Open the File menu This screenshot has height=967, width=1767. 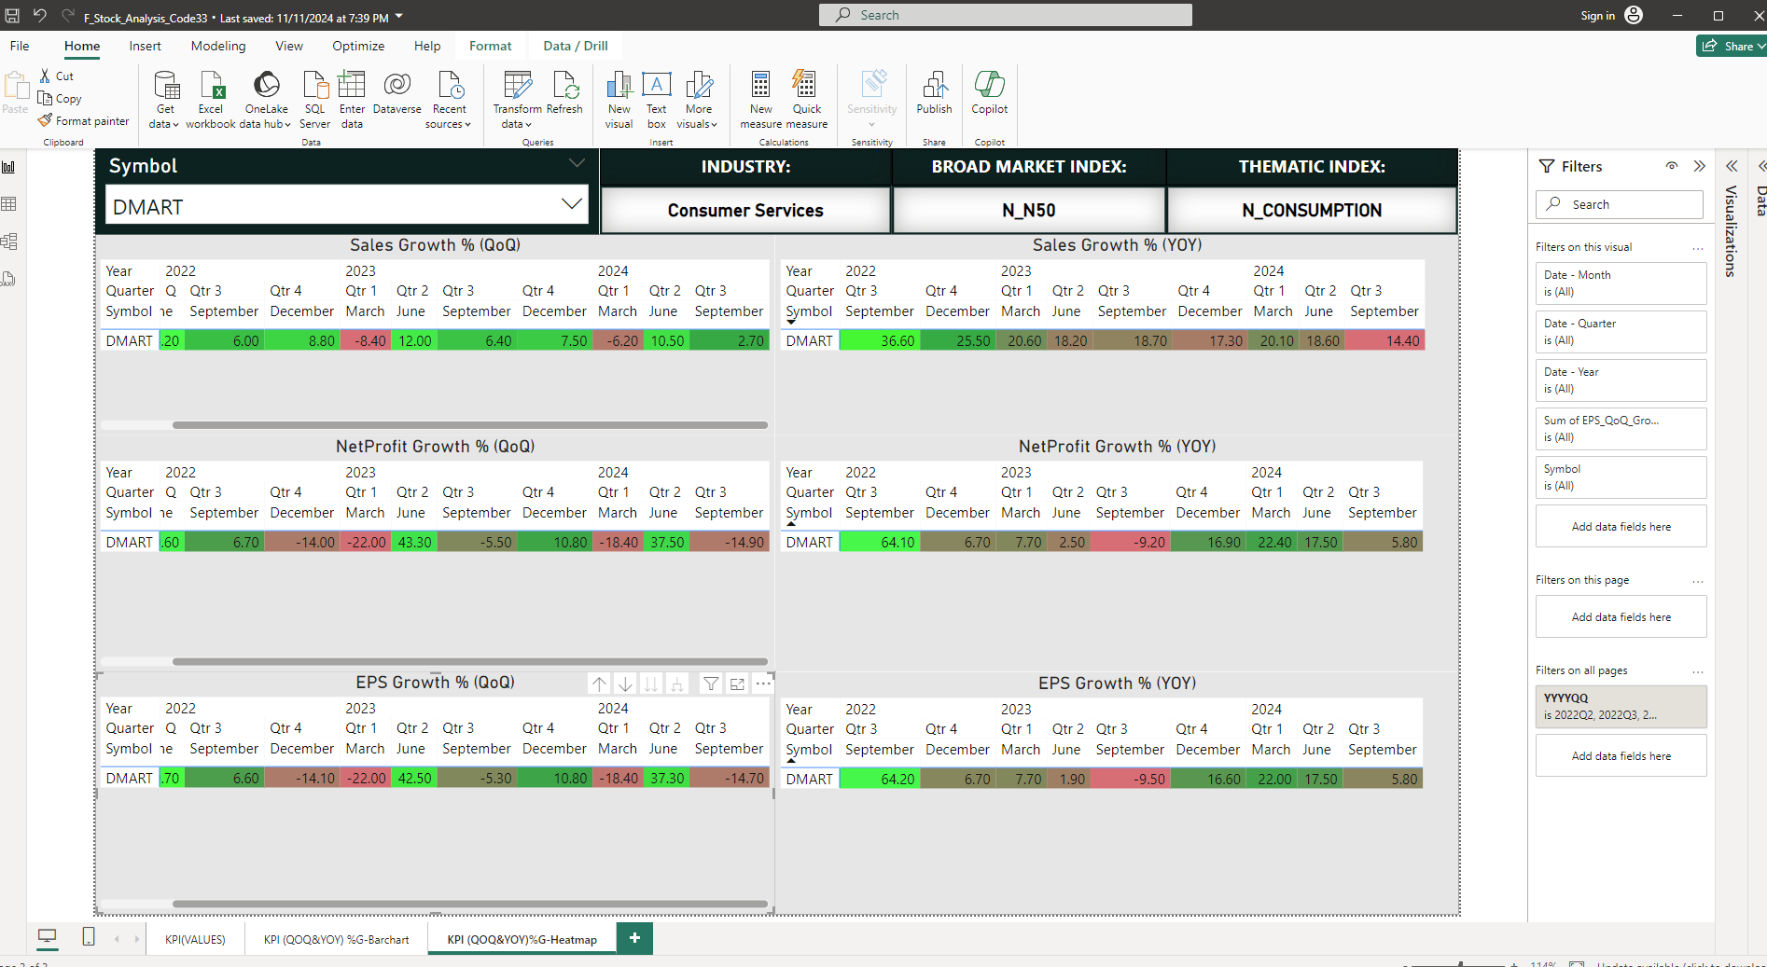pos(20,46)
